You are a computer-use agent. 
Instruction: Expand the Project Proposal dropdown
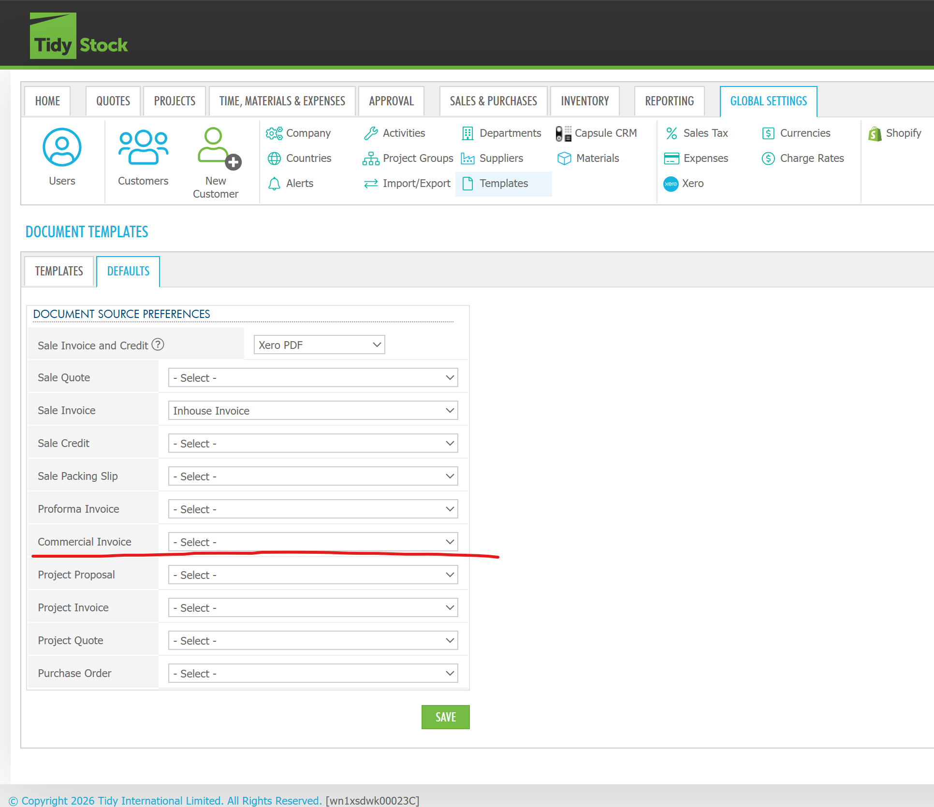coord(313,575)
